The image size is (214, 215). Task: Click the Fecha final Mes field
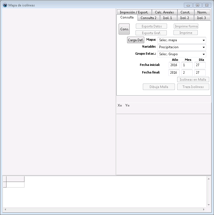[x=187, y=73]
